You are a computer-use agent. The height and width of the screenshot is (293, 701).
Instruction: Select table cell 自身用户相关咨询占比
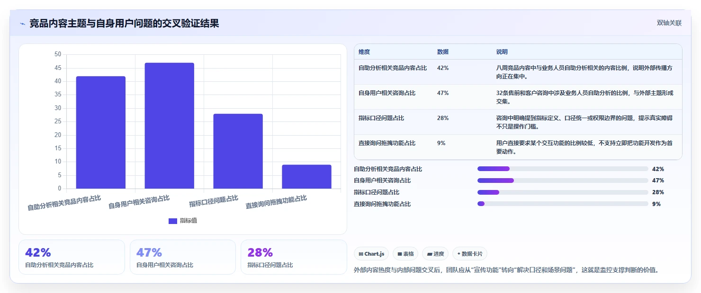387,93
